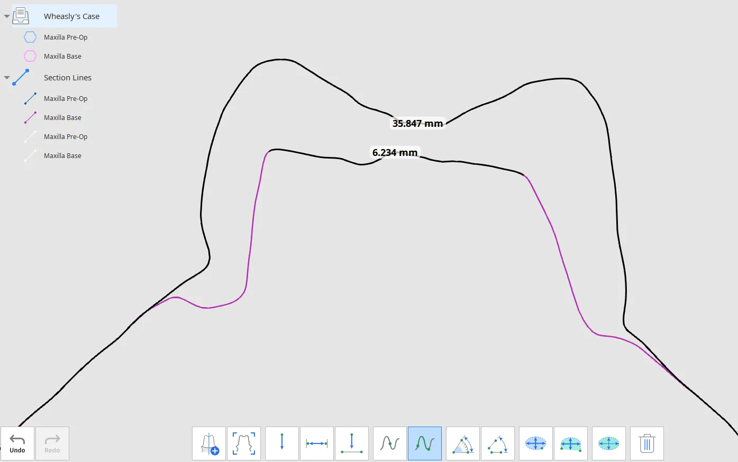This screenshot has width=738, height=462.
Task: Select the blue ellipse area measurement tool
Action: click(x=536, y=443)
